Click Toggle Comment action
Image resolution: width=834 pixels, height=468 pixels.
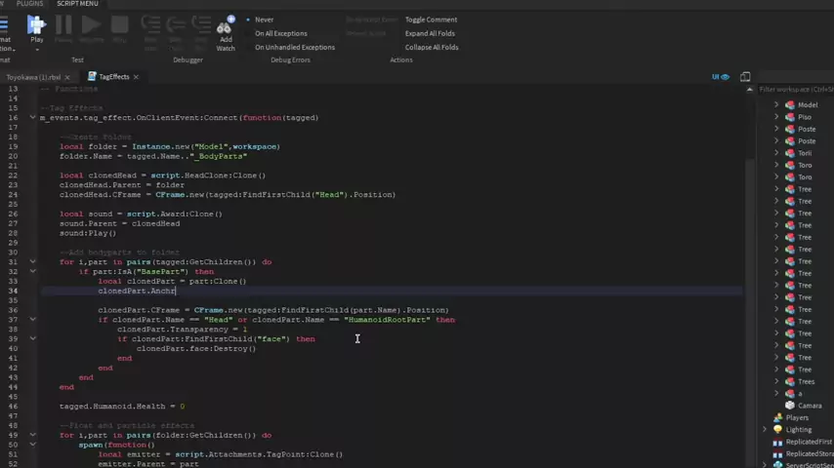[x=431, y=19]
